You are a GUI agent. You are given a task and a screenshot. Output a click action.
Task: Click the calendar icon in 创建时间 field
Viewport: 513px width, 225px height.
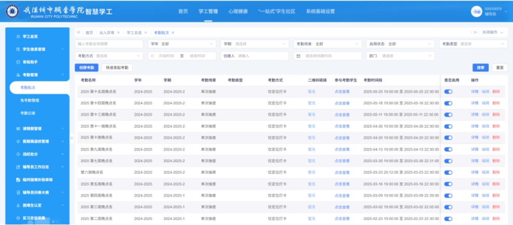click(298, 56)
